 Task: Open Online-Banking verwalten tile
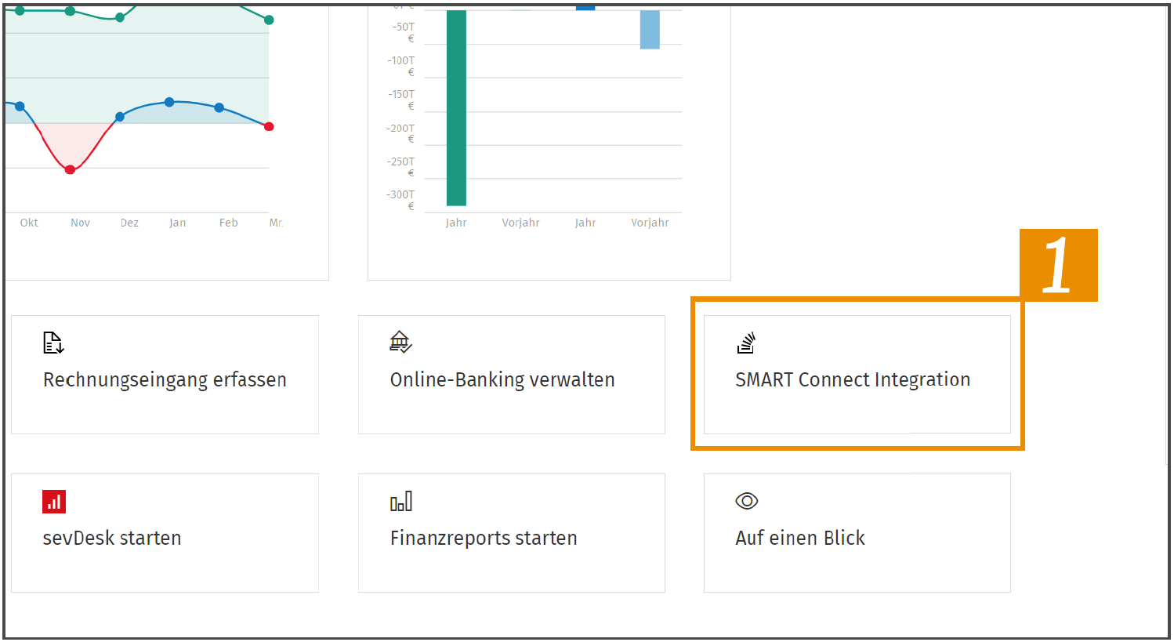tap(512, 375)
